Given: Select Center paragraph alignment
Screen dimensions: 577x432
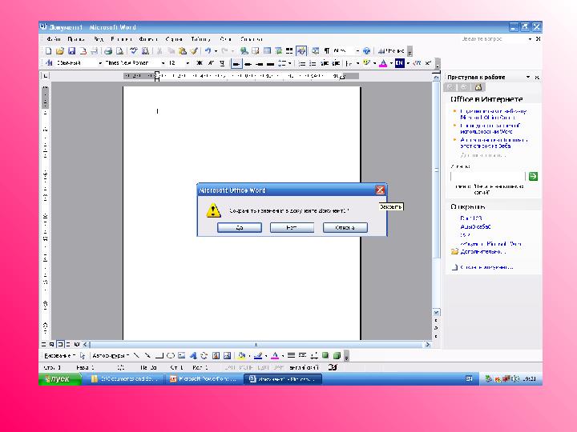Looking at the screenshot, I should [248, 63].
